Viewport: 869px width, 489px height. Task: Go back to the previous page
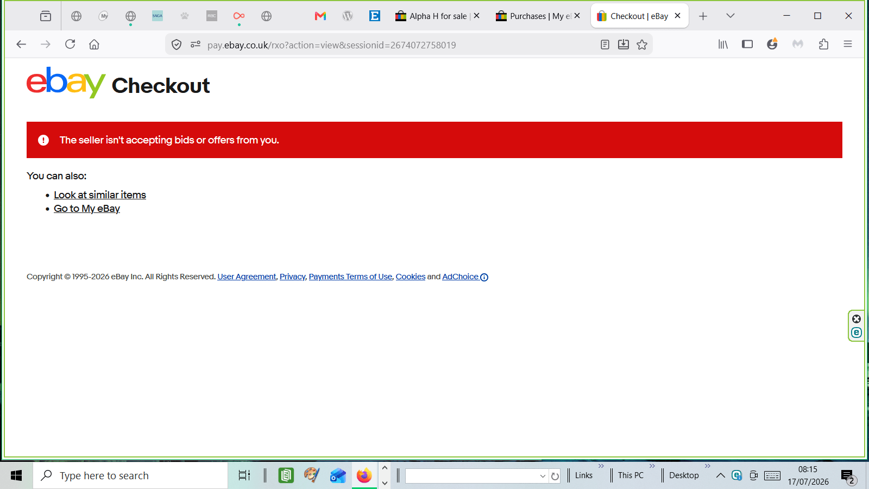click(x=21, y=45)
